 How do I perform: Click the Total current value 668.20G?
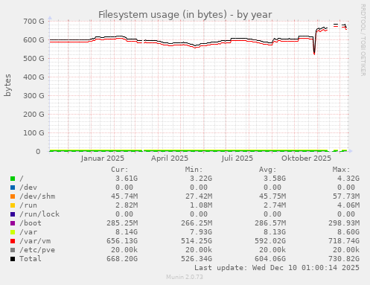pos(122,259)
